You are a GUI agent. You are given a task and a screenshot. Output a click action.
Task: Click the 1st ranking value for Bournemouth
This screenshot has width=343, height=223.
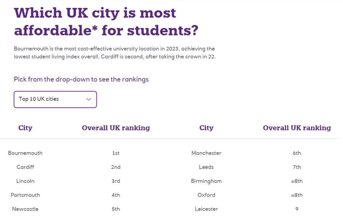pos(116,153)
